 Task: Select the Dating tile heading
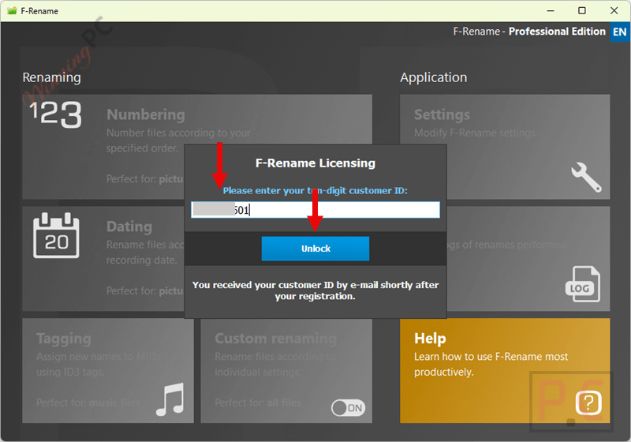[129, 227]
